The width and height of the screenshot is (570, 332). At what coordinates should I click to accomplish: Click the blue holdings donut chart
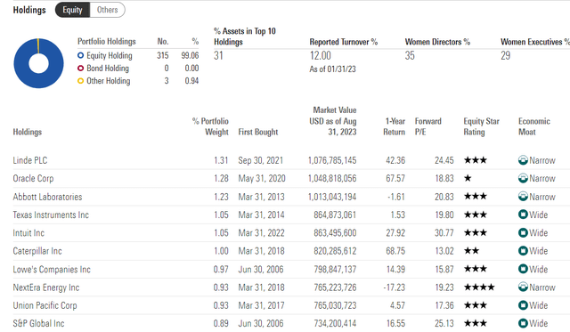tap(38, 63)
